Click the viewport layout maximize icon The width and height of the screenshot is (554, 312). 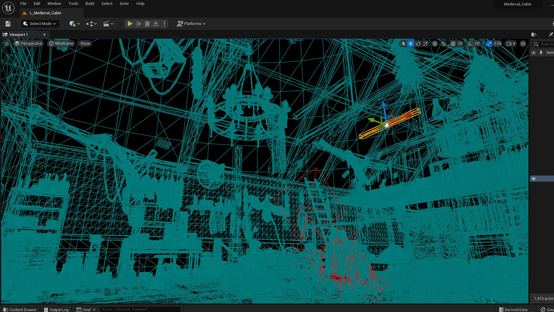523,44
